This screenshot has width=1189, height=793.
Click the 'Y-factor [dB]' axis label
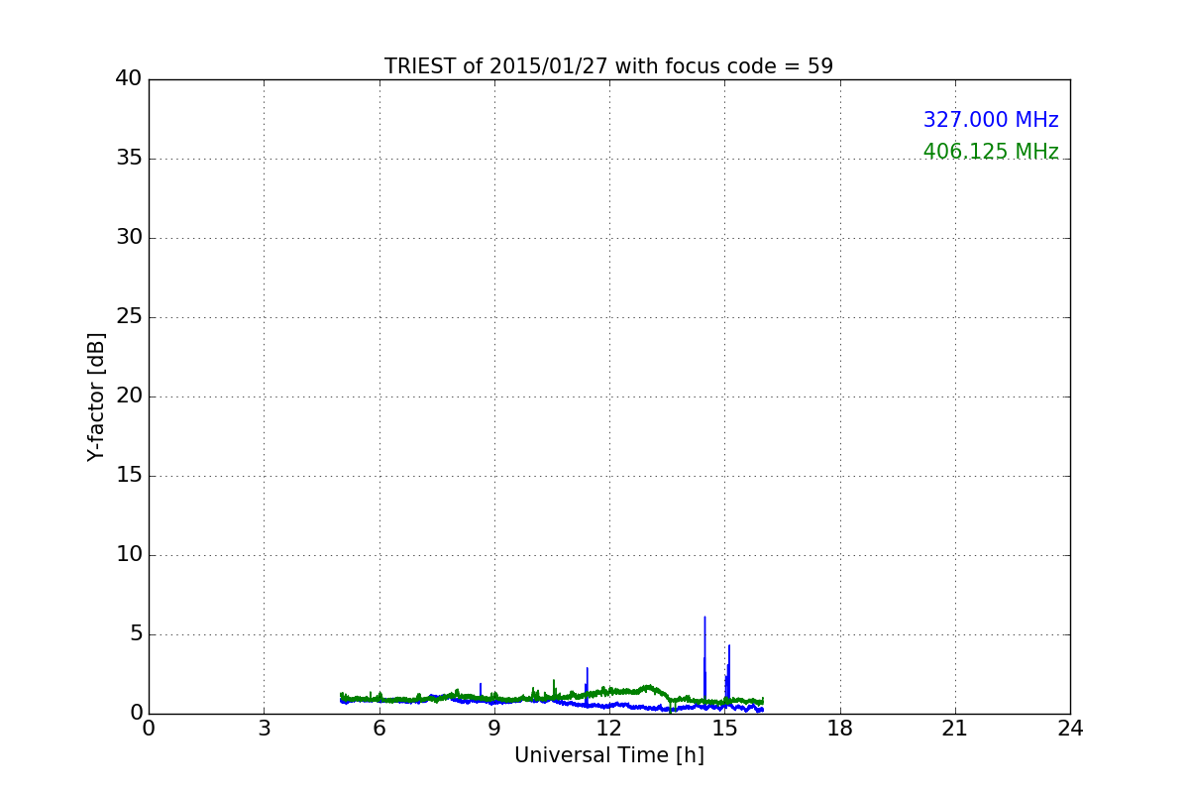(96, 396)
